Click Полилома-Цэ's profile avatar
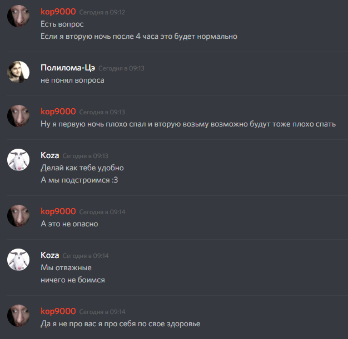This screenshot has width=348, height=339. tap(18, 72)
